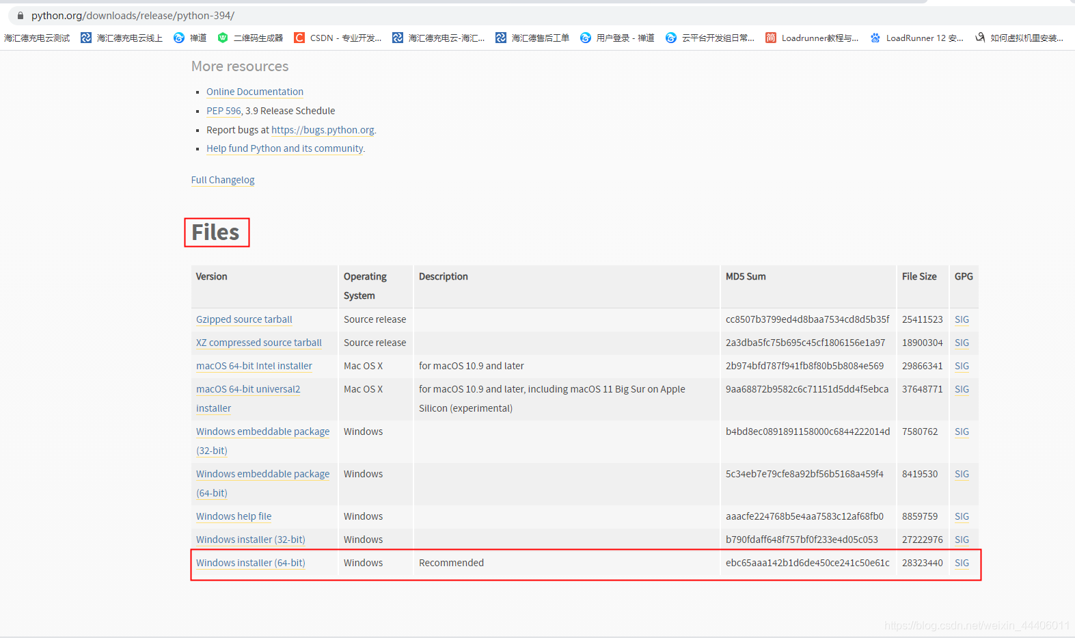This screenshot has width=1075, height=638.
Task: Open SIG for macOS 64-bit universal2 installer
Action: (x=962, y=389)
